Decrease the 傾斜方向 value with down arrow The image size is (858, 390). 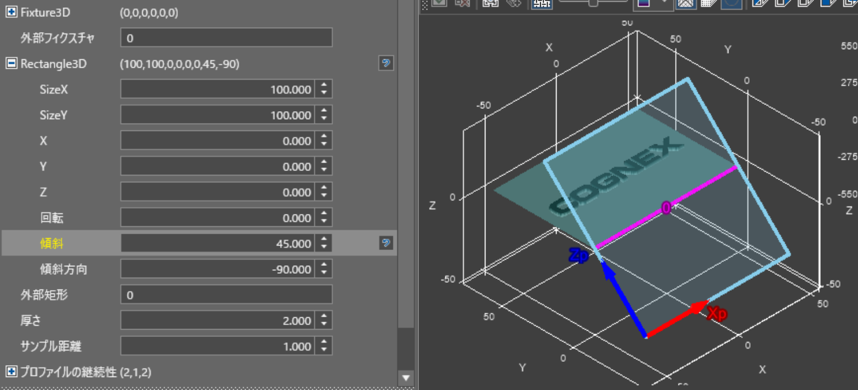coord(323,273)
